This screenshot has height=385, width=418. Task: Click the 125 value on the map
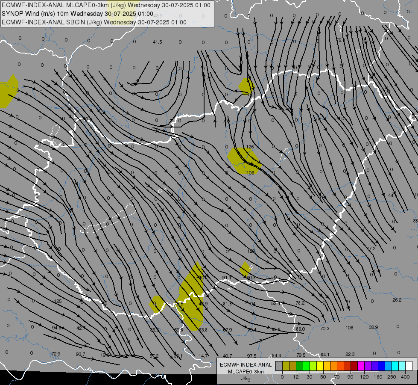(x=58, y=301)
